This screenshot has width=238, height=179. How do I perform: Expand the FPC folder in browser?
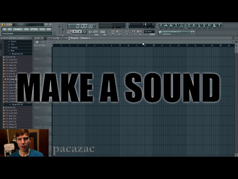pos(12,44)
